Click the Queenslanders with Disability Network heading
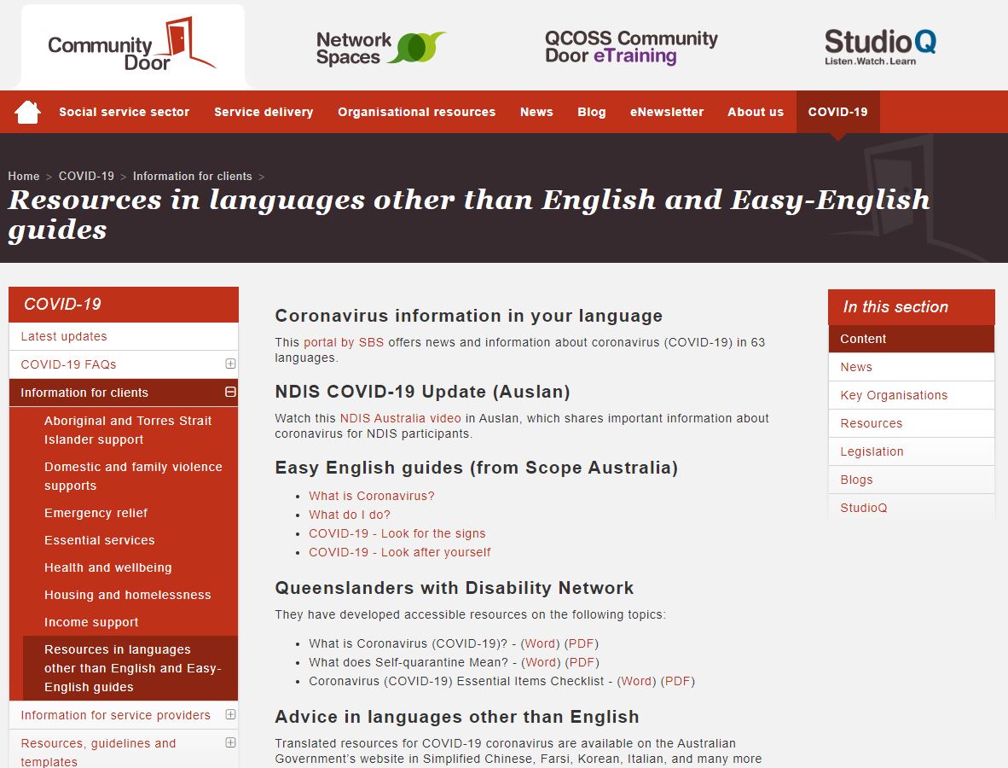 [x=454, y=588]
